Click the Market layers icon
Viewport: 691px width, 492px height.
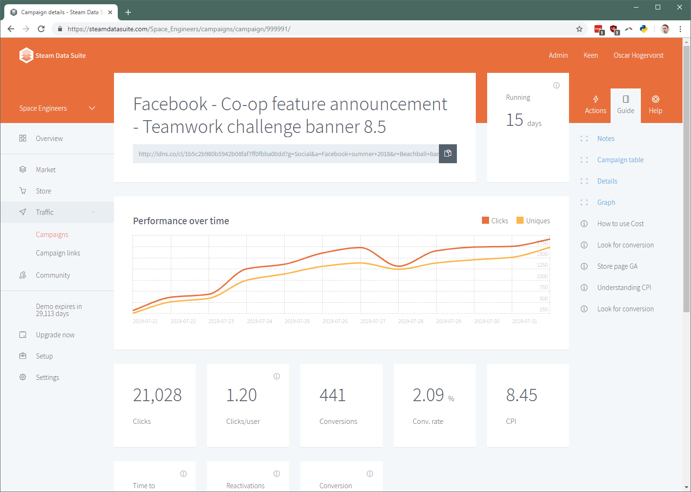[x=23, y=169]
